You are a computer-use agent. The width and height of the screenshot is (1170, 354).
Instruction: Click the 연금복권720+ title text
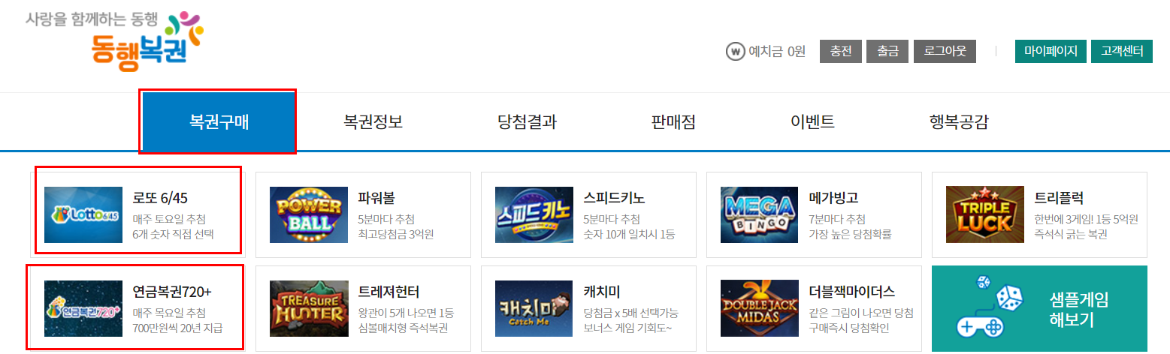coord(172,292)
